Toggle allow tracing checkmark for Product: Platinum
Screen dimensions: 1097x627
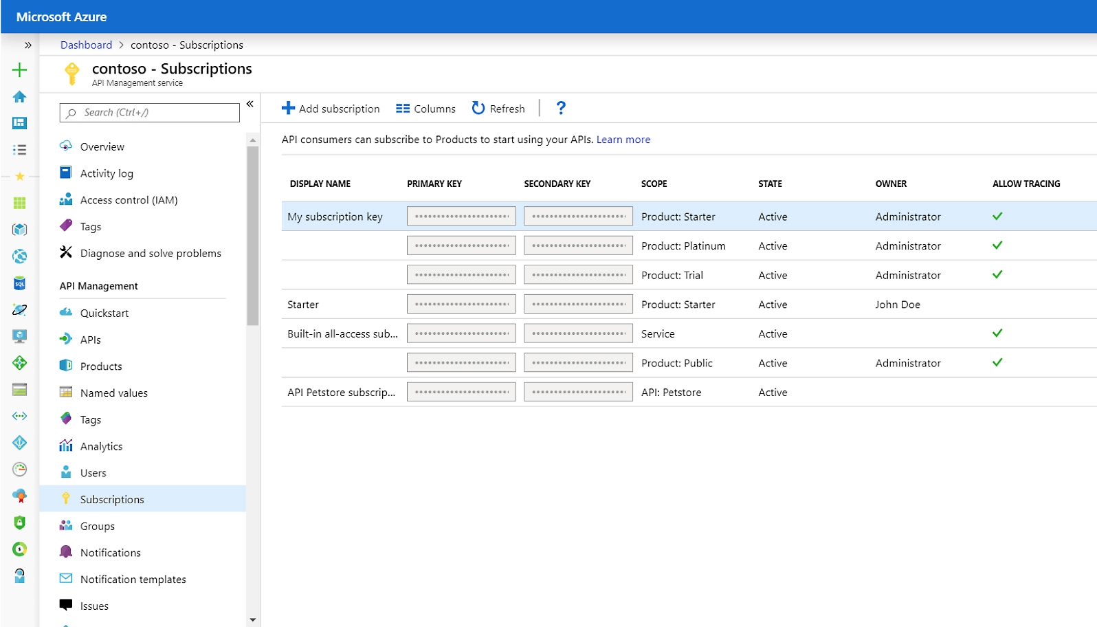coord(997,245)
